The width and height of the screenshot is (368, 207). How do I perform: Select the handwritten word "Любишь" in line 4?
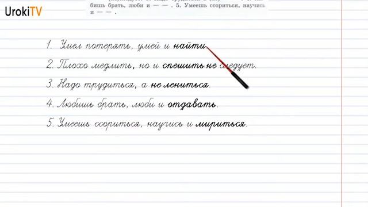click(75, 103)
